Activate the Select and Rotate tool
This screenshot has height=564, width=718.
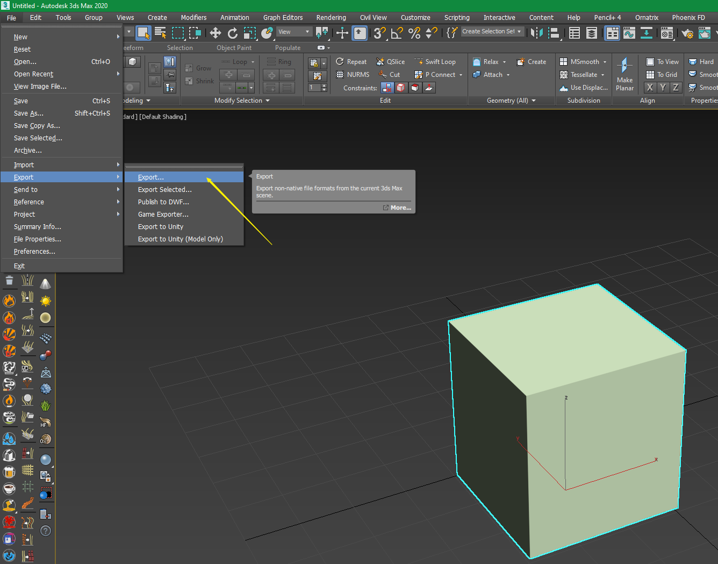(233, 33)
